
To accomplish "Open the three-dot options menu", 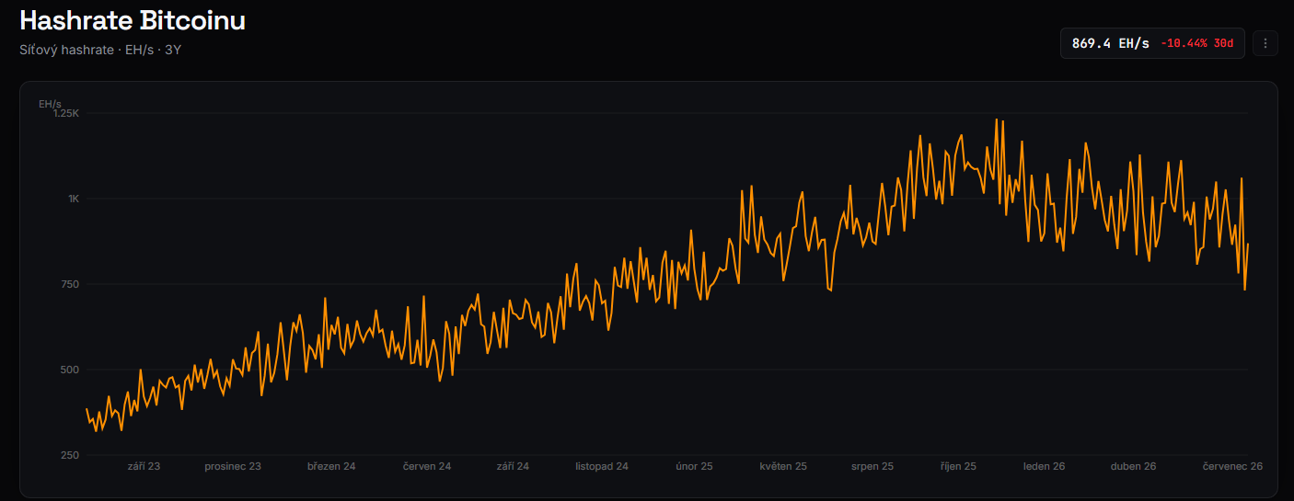I will tap(1265, 43).
